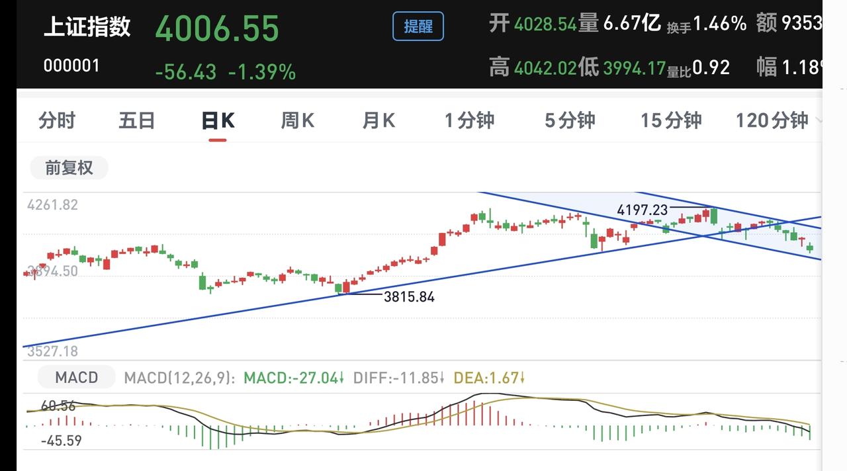The image size is (847, 471).
Task: Switch to the 5分钟 chart interval
Action: point(570,120)
